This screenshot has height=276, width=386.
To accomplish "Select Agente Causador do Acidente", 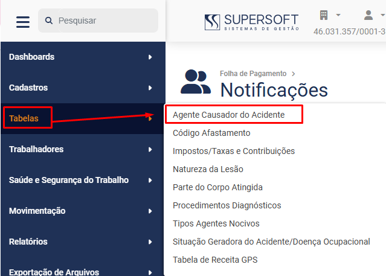I will pyautogui.click(x=228, y=115).
